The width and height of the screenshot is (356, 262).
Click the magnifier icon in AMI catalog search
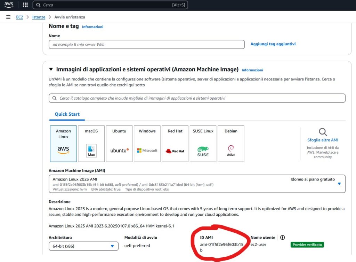[x=55, y=98]
